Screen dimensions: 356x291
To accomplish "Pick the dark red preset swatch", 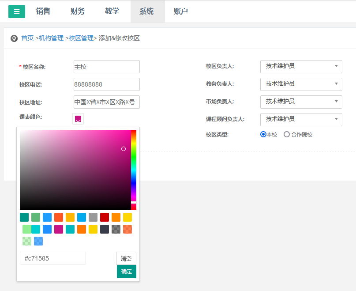I will 105,217.
